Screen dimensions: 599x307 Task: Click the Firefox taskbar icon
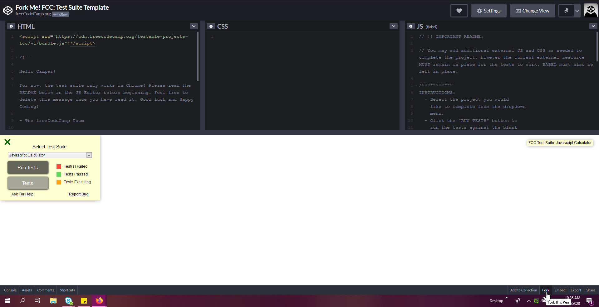pyautogui.click(x=99, y=301)
